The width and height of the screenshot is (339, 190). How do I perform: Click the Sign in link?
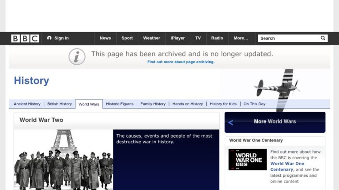pos(61,38)
